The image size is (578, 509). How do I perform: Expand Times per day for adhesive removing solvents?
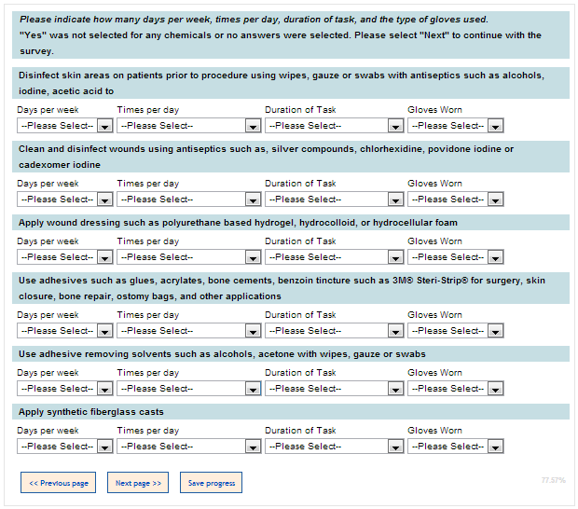[188, 389]
